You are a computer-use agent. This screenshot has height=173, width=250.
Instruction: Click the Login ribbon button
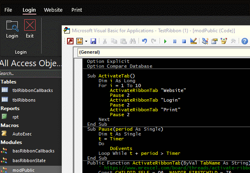[12, 29]
